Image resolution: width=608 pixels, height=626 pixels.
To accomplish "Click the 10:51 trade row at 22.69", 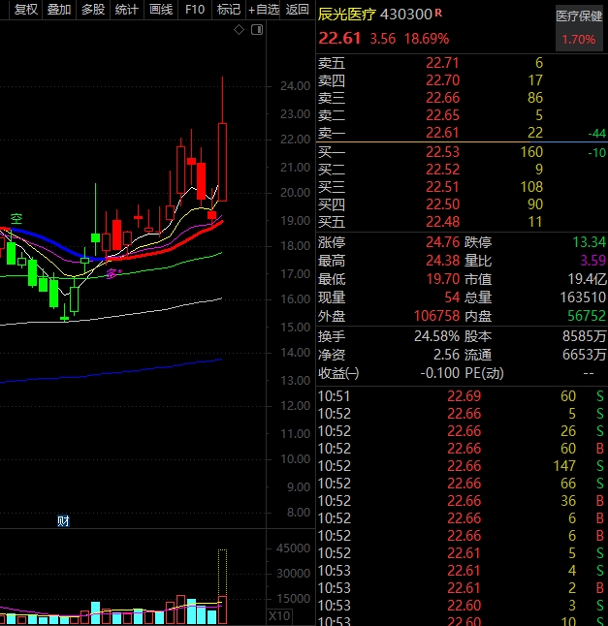I will pos(463,396).
